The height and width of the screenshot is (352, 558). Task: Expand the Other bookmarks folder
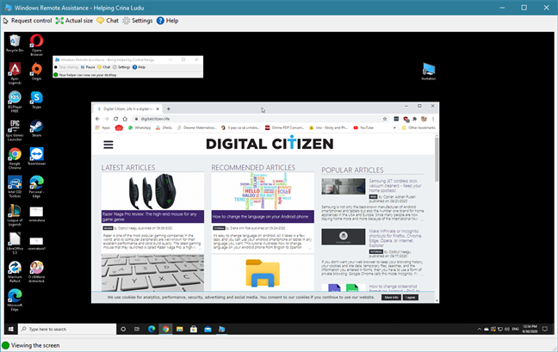click(418, 127)
